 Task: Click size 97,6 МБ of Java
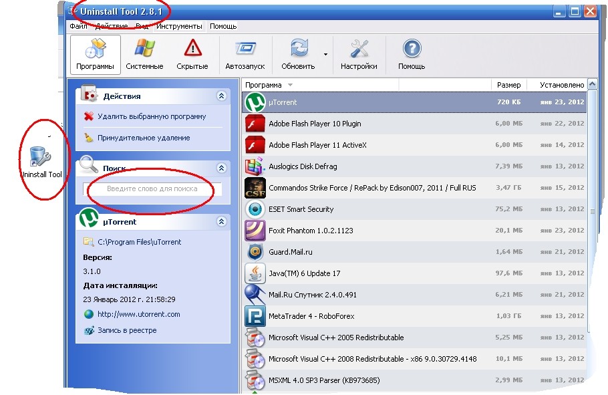pos(508,273)
